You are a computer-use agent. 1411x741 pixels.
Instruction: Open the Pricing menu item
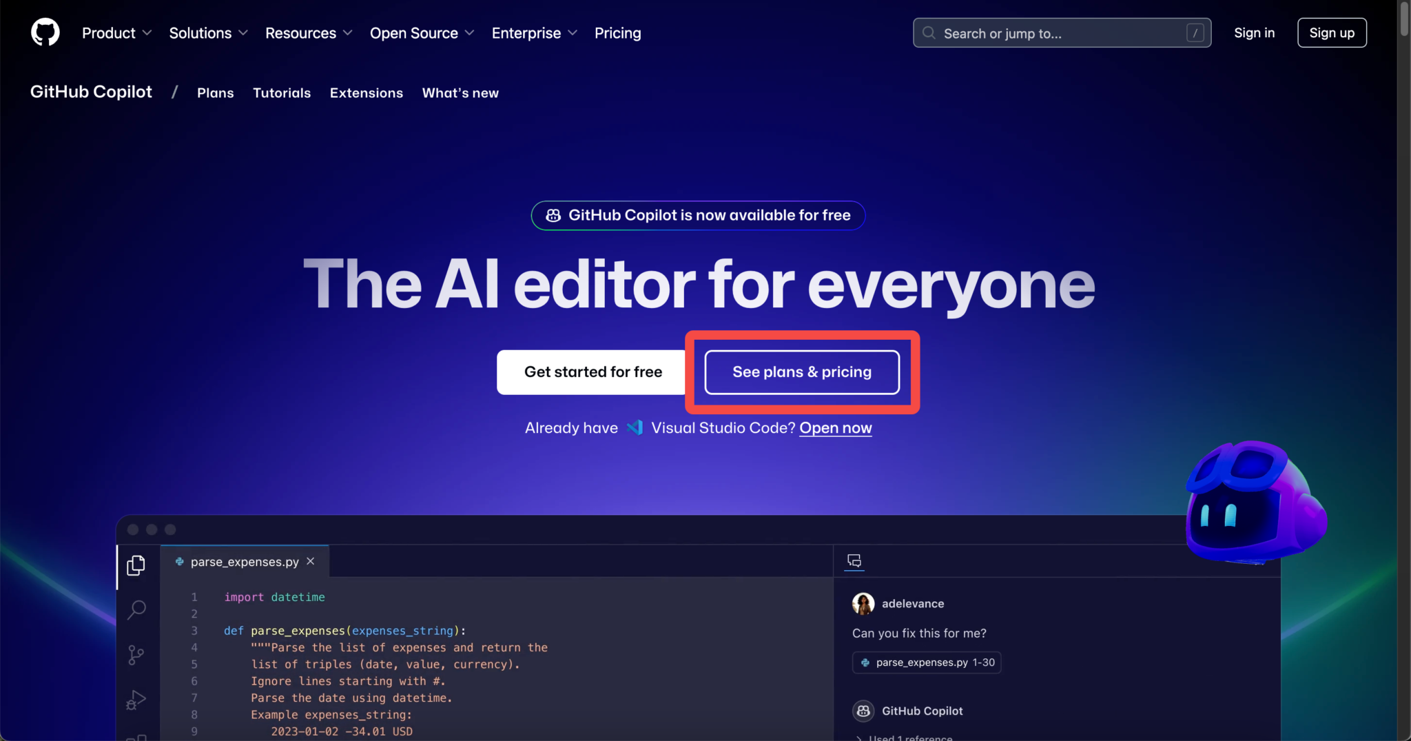click(617, 32)
